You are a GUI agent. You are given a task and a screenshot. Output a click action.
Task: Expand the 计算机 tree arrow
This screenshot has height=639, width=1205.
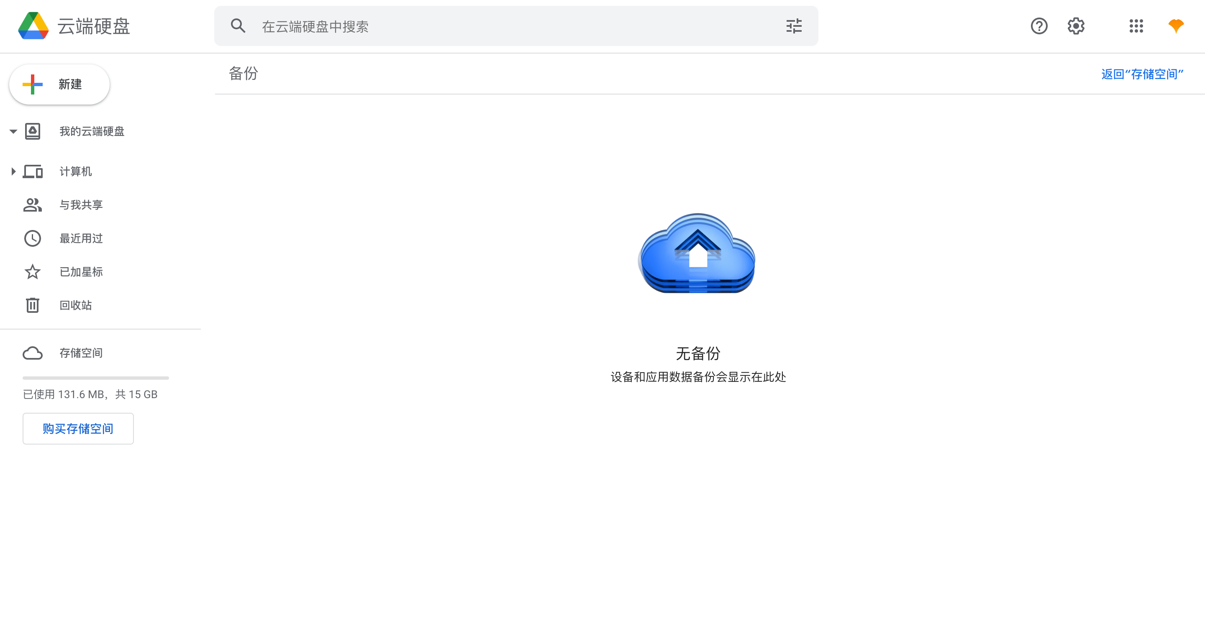click(13, 171)
